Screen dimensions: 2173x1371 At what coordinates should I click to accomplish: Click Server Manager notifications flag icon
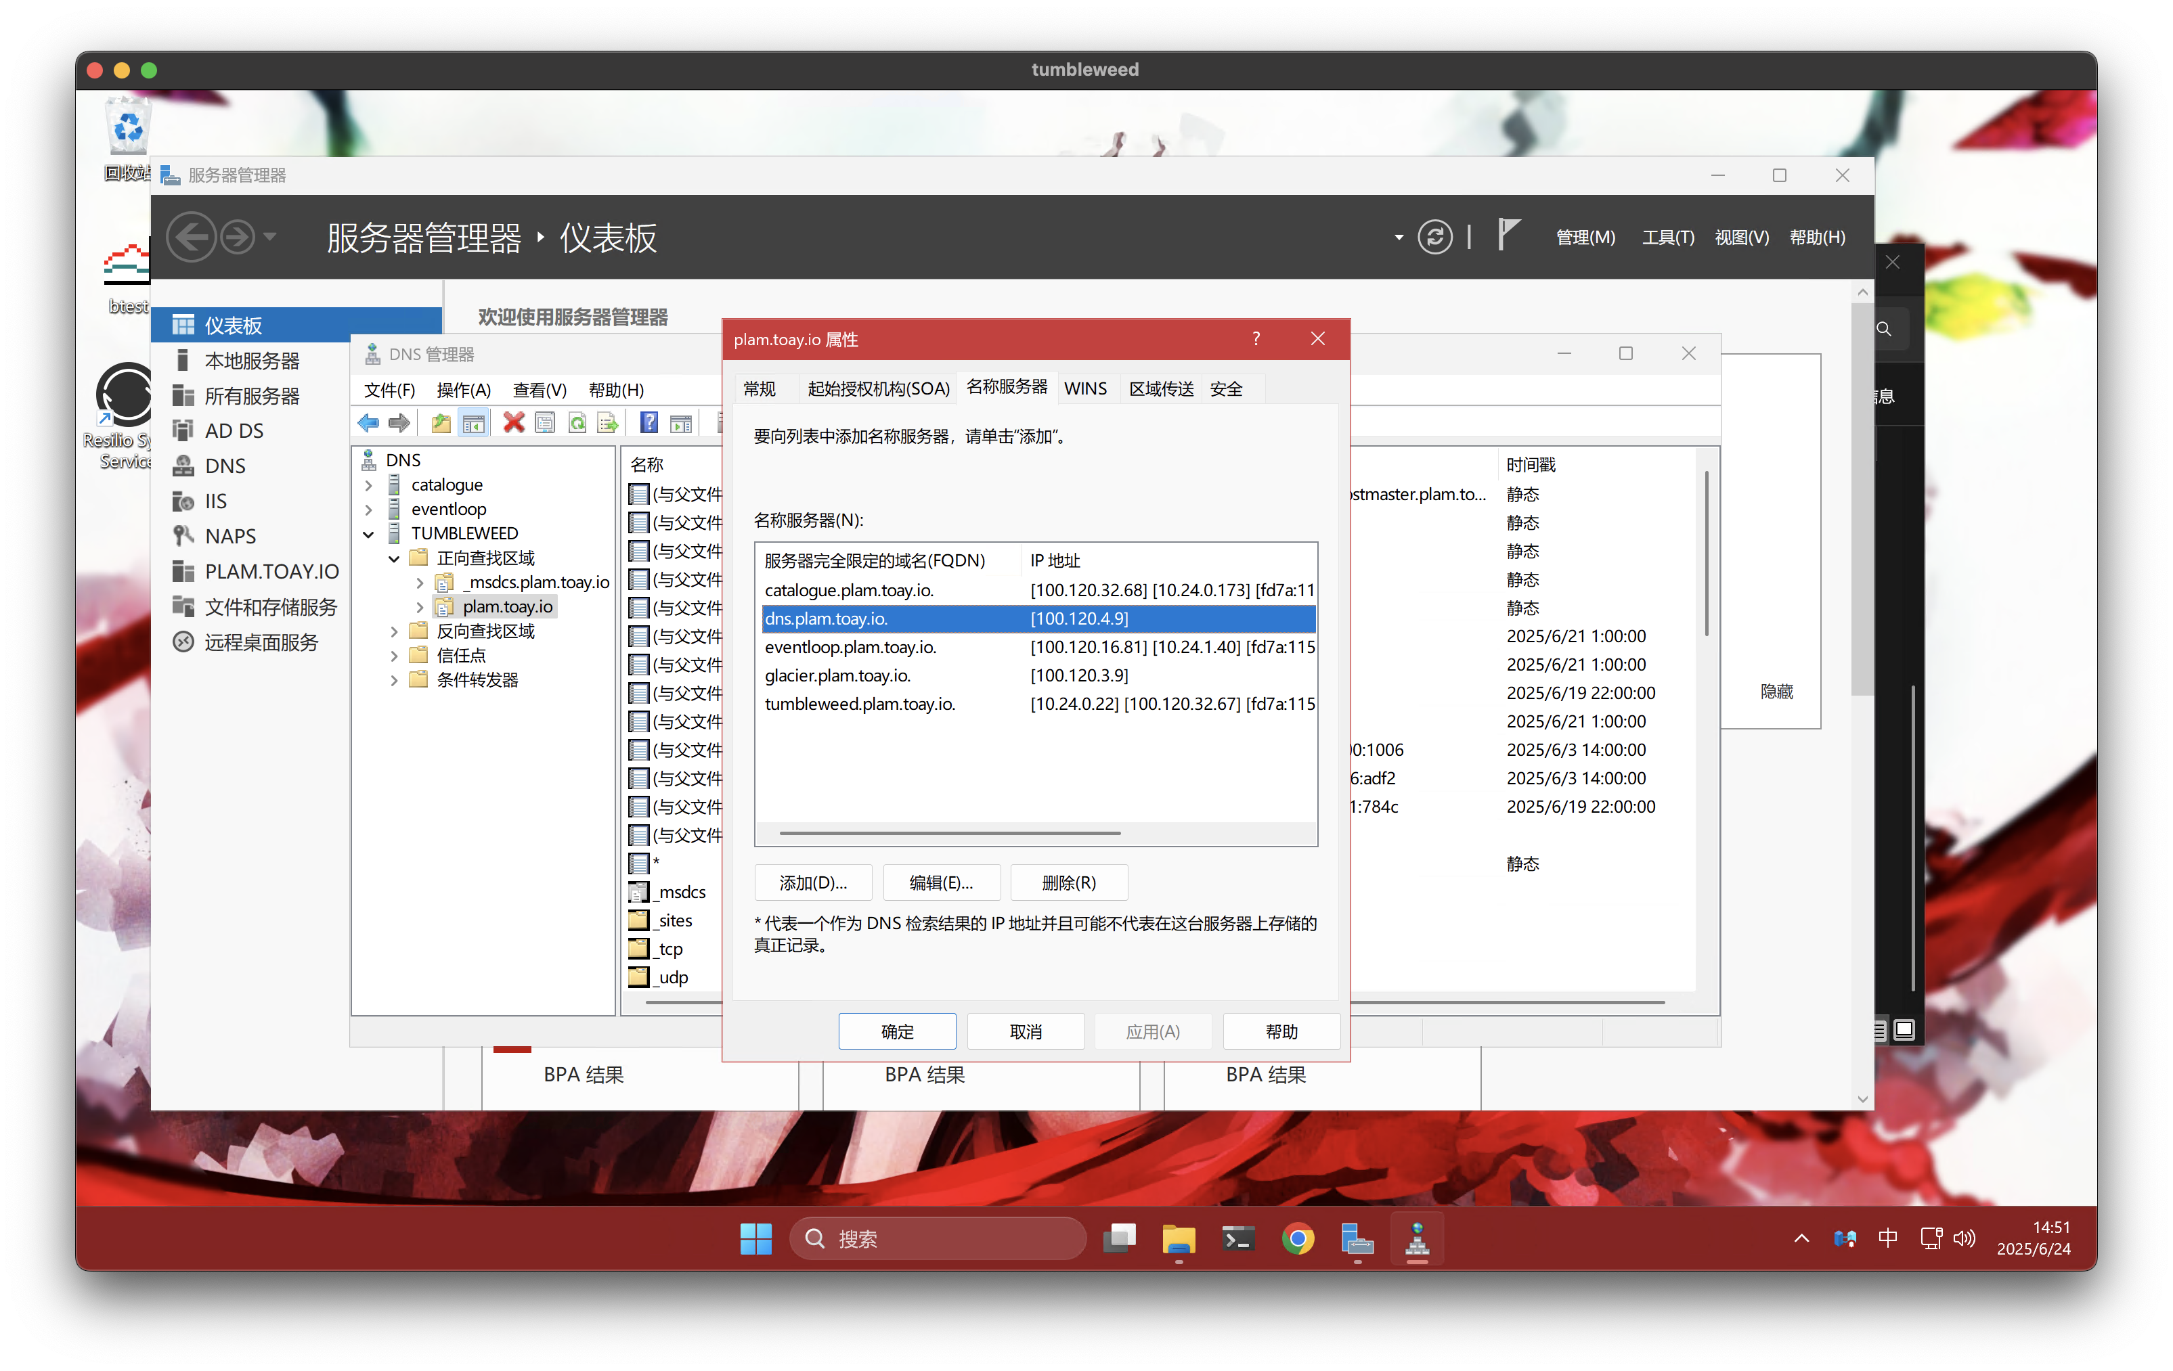pos(1508,236)
